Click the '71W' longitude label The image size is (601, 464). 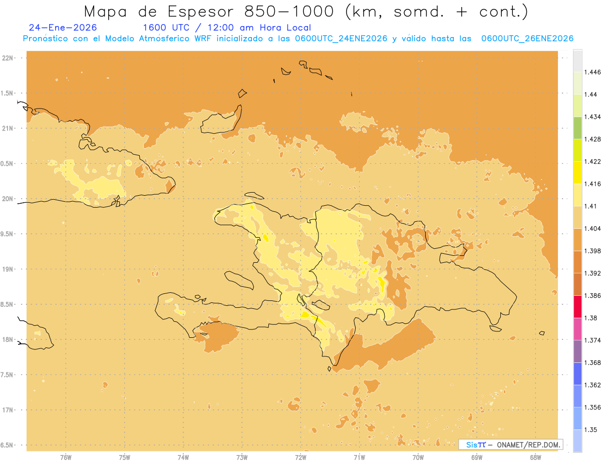coord(359,457)
